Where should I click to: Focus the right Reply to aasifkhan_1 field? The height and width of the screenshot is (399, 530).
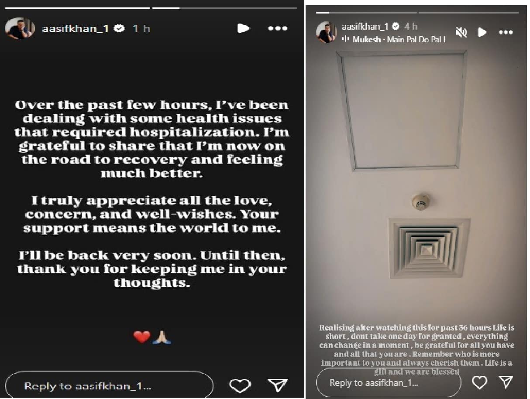(389, 382)
